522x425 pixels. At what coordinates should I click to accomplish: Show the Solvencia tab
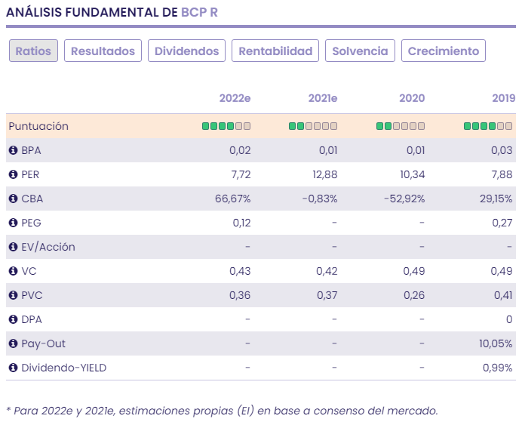(360, 51)
